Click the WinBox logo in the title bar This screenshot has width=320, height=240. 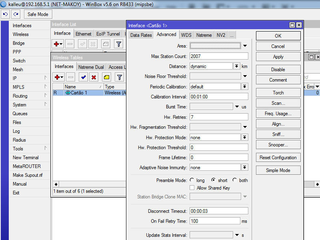pos(4,4)
